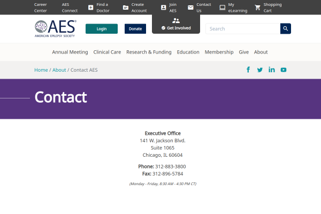Open the Membership menu
The width and height of the screenshot is (321, 214).
coord(219,52)
